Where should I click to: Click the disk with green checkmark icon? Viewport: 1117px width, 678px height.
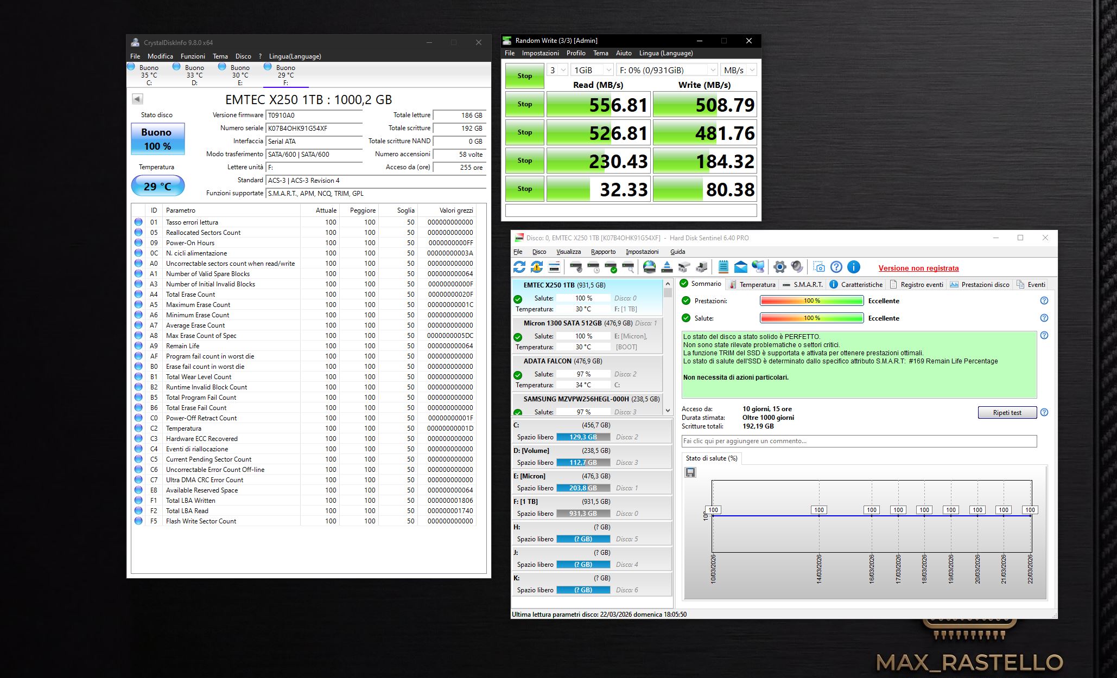pos(611,267)
